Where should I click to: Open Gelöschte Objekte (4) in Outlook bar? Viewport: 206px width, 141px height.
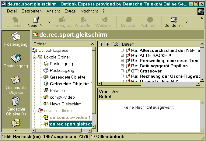pyautogui.click(x=16, y=106)
